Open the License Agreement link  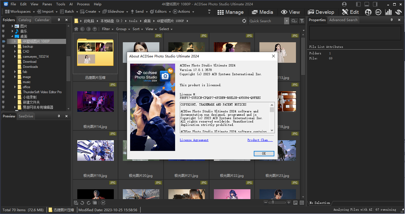[194, 140]
